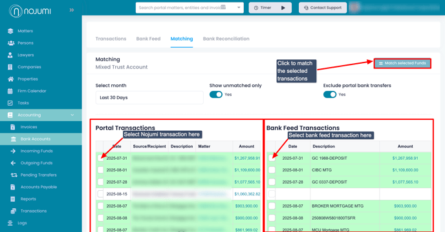This screenshot has height=232, width=445.
Task: Click the blurred user avatar
Action: 354,8
